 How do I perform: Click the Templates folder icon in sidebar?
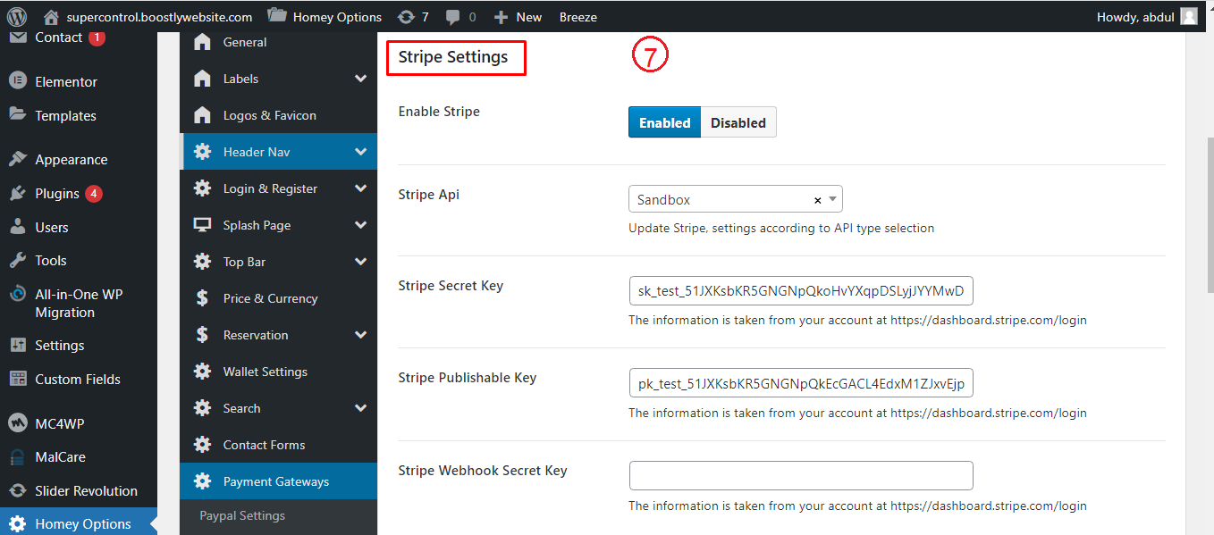(x=17, y=114)
